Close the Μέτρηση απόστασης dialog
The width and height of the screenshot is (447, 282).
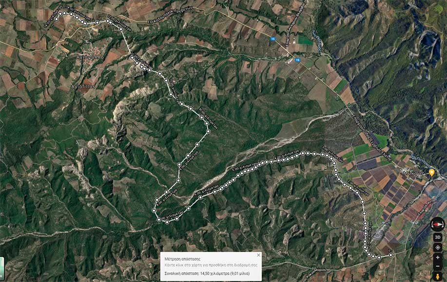[258, 255]
